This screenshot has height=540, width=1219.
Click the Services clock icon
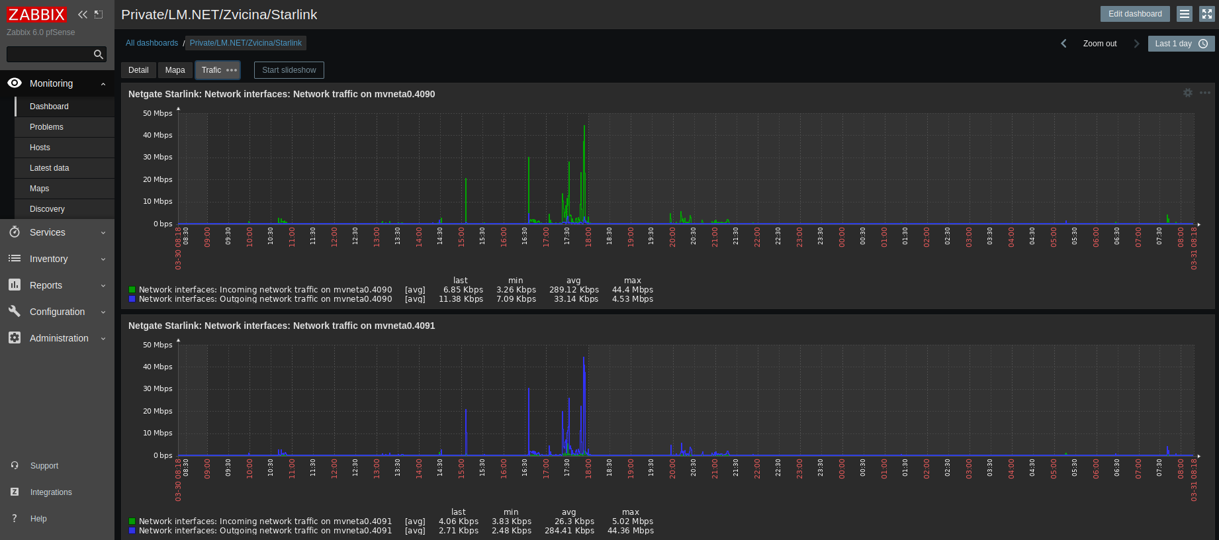[x=15, y=232]
